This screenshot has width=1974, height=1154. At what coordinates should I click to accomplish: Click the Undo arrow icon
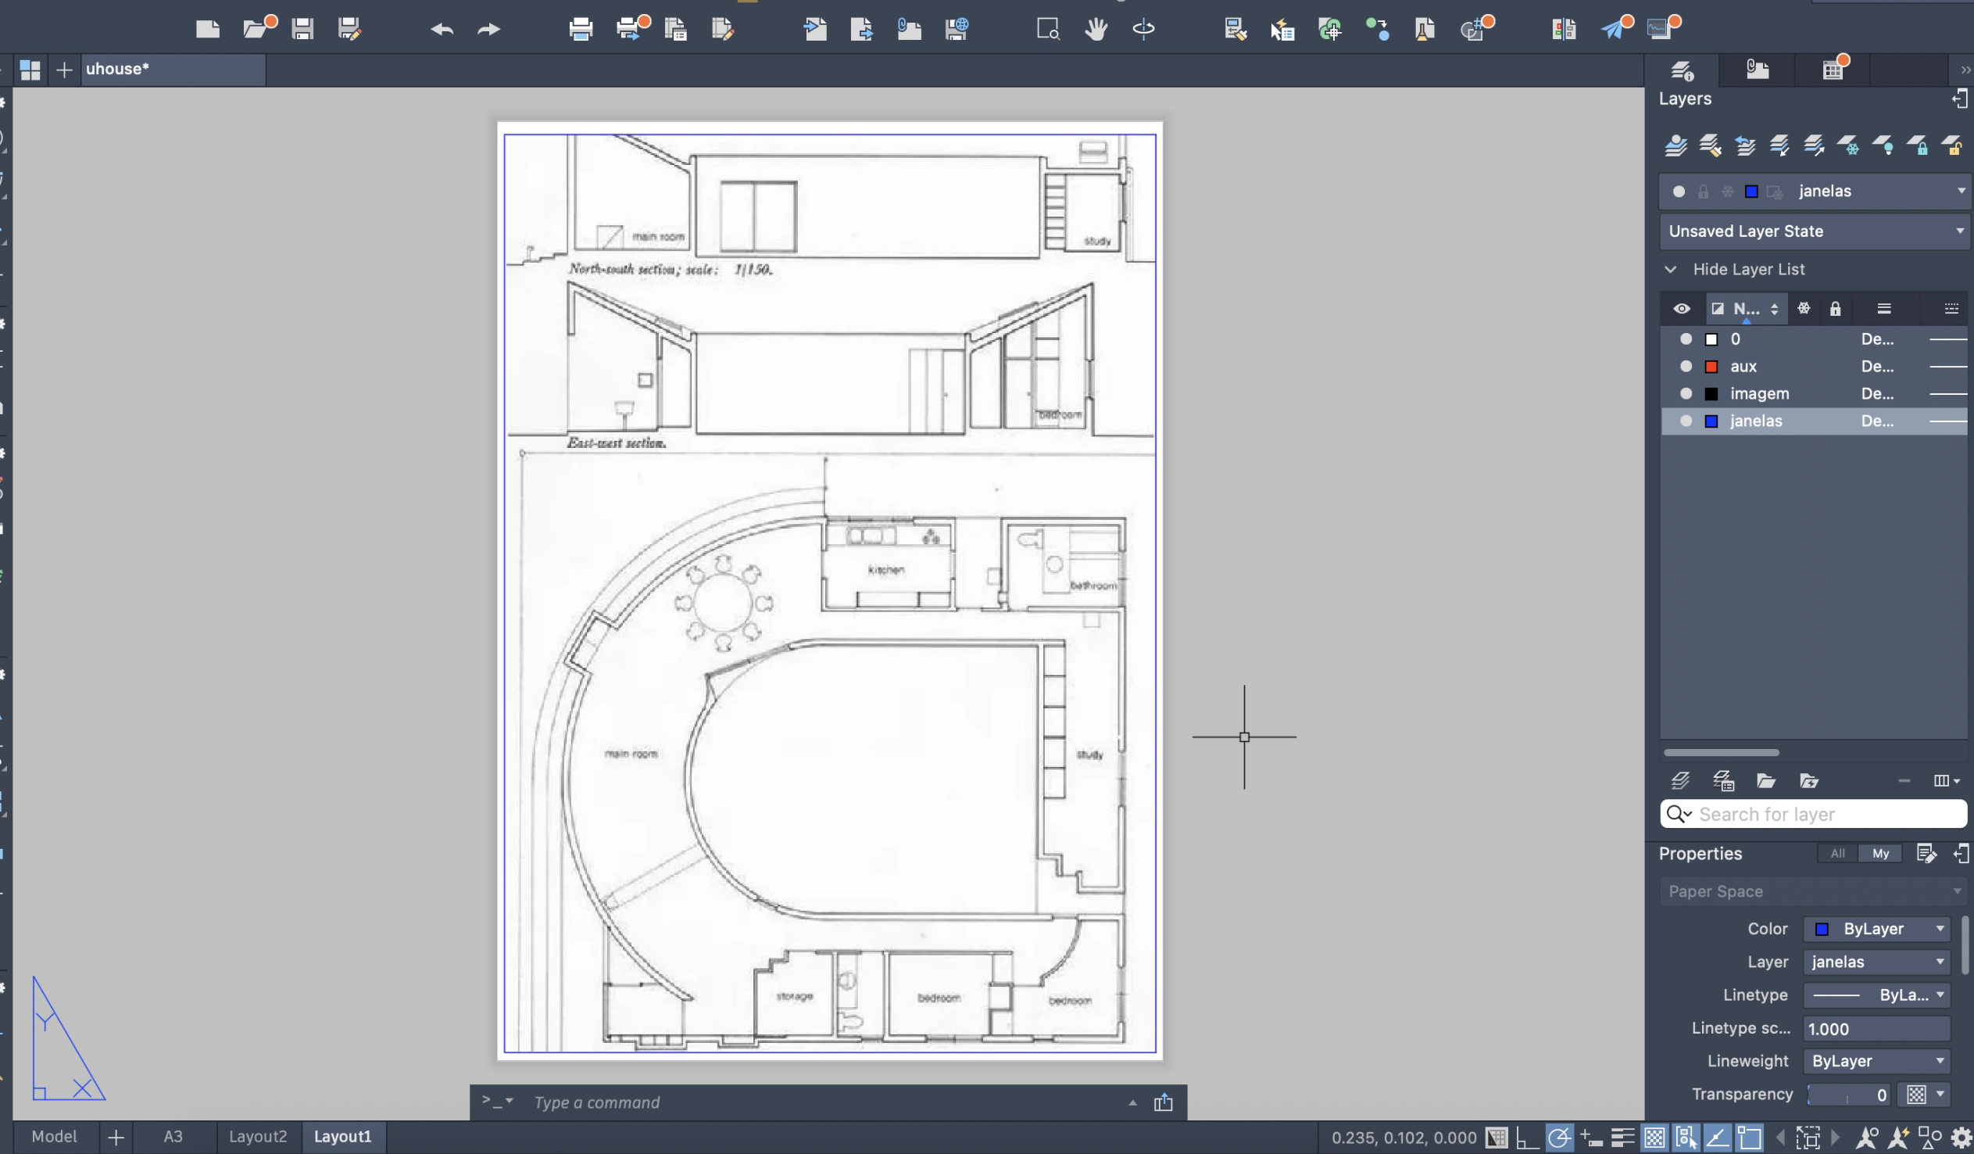coord(442,29)
